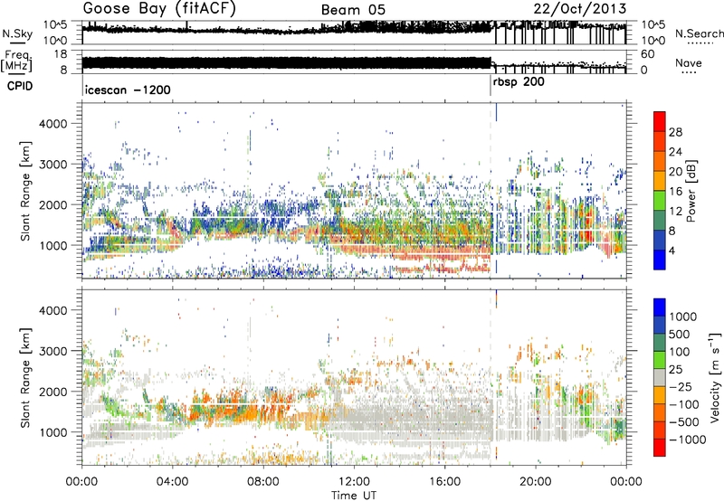Click Slant Range label of power panel
This screenshot has height=501, width=724.
click(25, 191)
